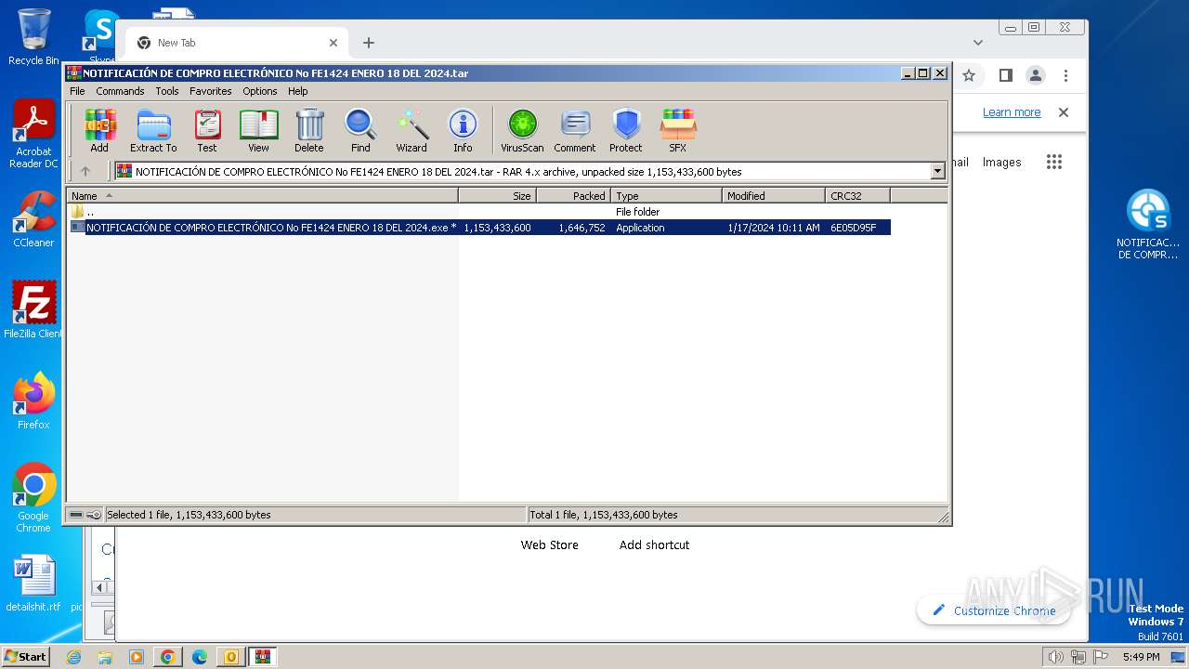Open the Help menu
The height and width of the screenshot is (669, 1189).
pyautogui.click(x=297, y=91)
